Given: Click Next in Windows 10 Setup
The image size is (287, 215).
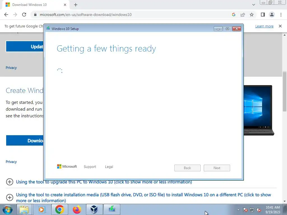Looking at the screenshot, I should [x=217, y=168].
